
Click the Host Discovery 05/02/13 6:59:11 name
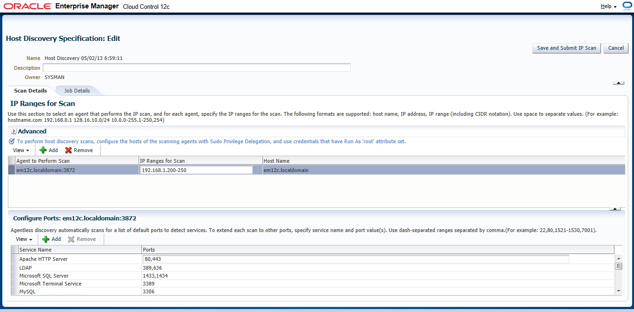tap(84, 58)
